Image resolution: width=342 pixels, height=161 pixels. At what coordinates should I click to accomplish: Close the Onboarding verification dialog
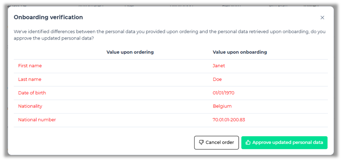click(322, 18)
